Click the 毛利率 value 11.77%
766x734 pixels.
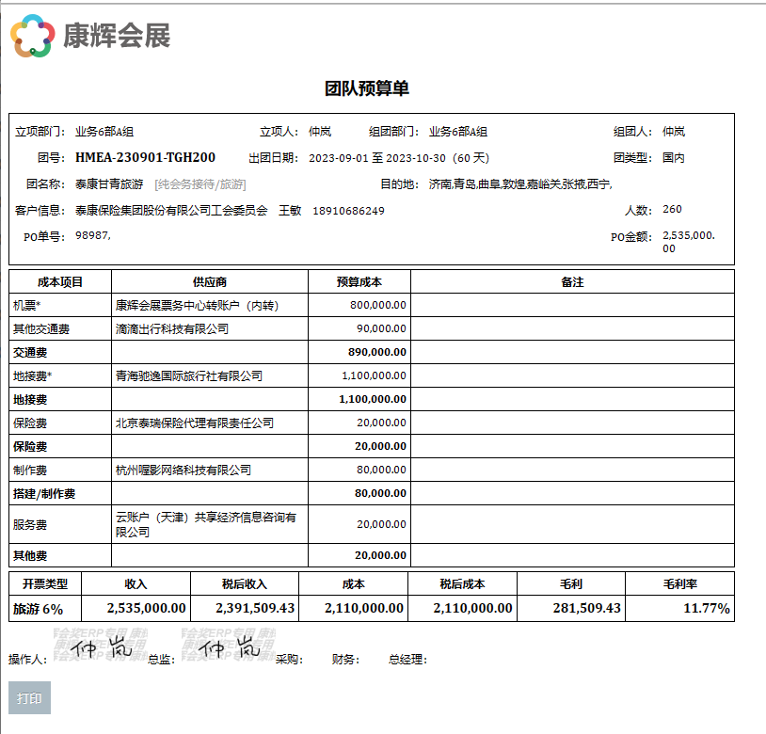[706, 608]
